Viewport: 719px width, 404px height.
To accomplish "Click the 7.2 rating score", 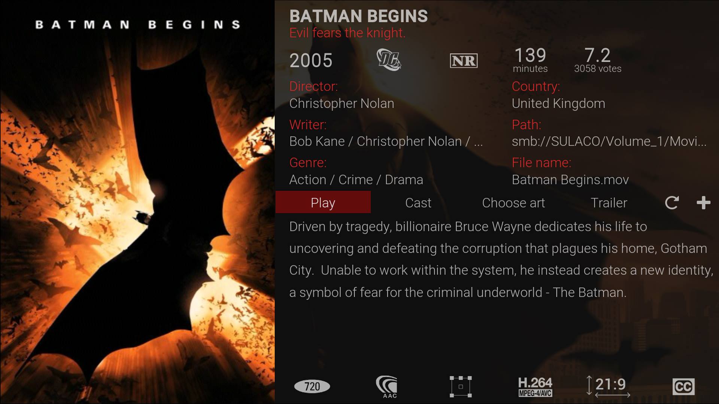I will pos(597,56).
